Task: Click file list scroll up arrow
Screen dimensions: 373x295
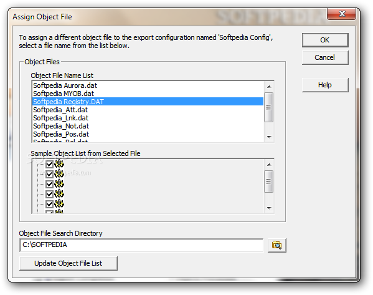Action: [269, 87]
